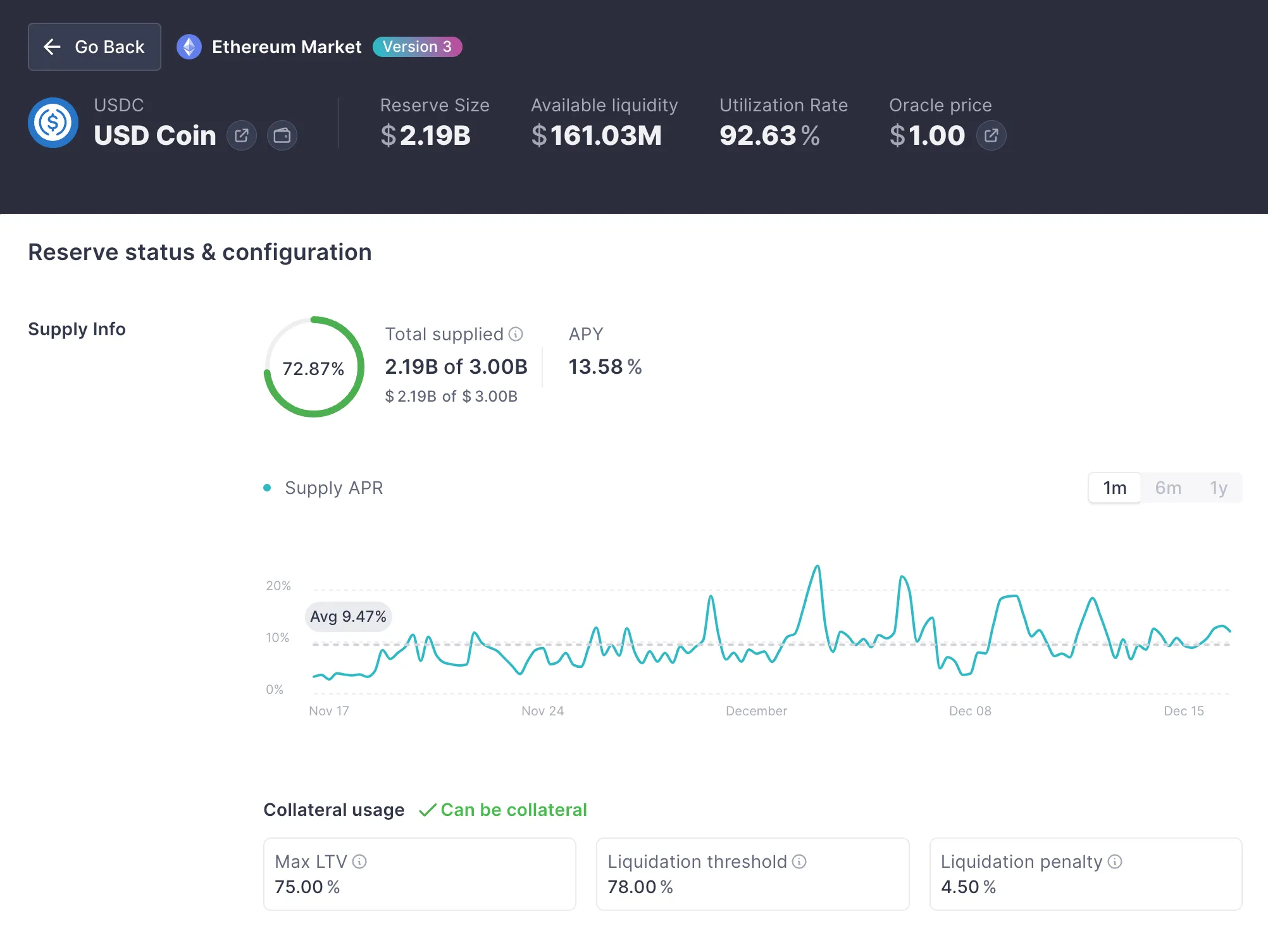The height and width of the screenshot is (945, 1268).
Task: Click the back arrow icon in Go Back
Action: coord(52,47)
